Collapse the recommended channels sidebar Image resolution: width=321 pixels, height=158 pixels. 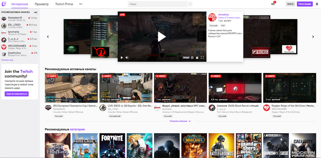click(36, 12)
